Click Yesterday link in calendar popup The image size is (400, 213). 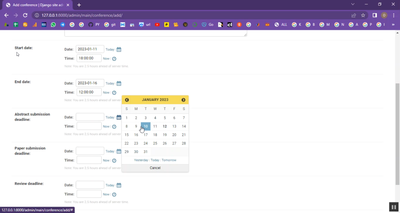(x=141, y=160)
